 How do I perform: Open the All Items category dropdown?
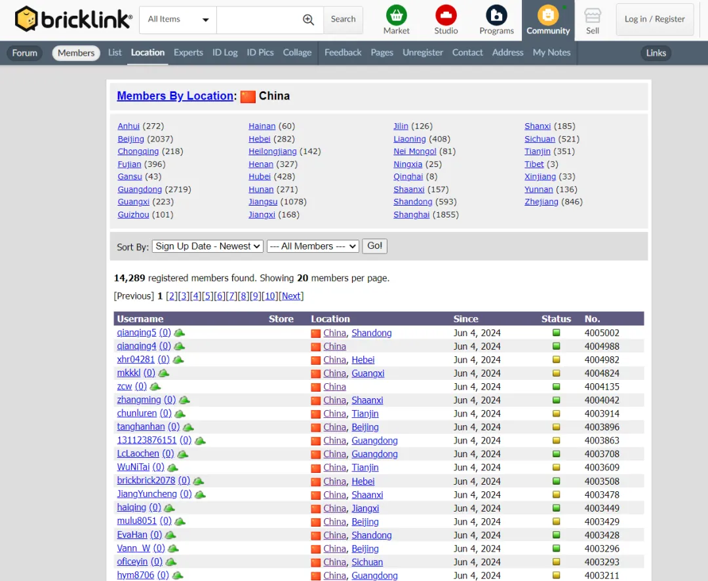(178, 20)
